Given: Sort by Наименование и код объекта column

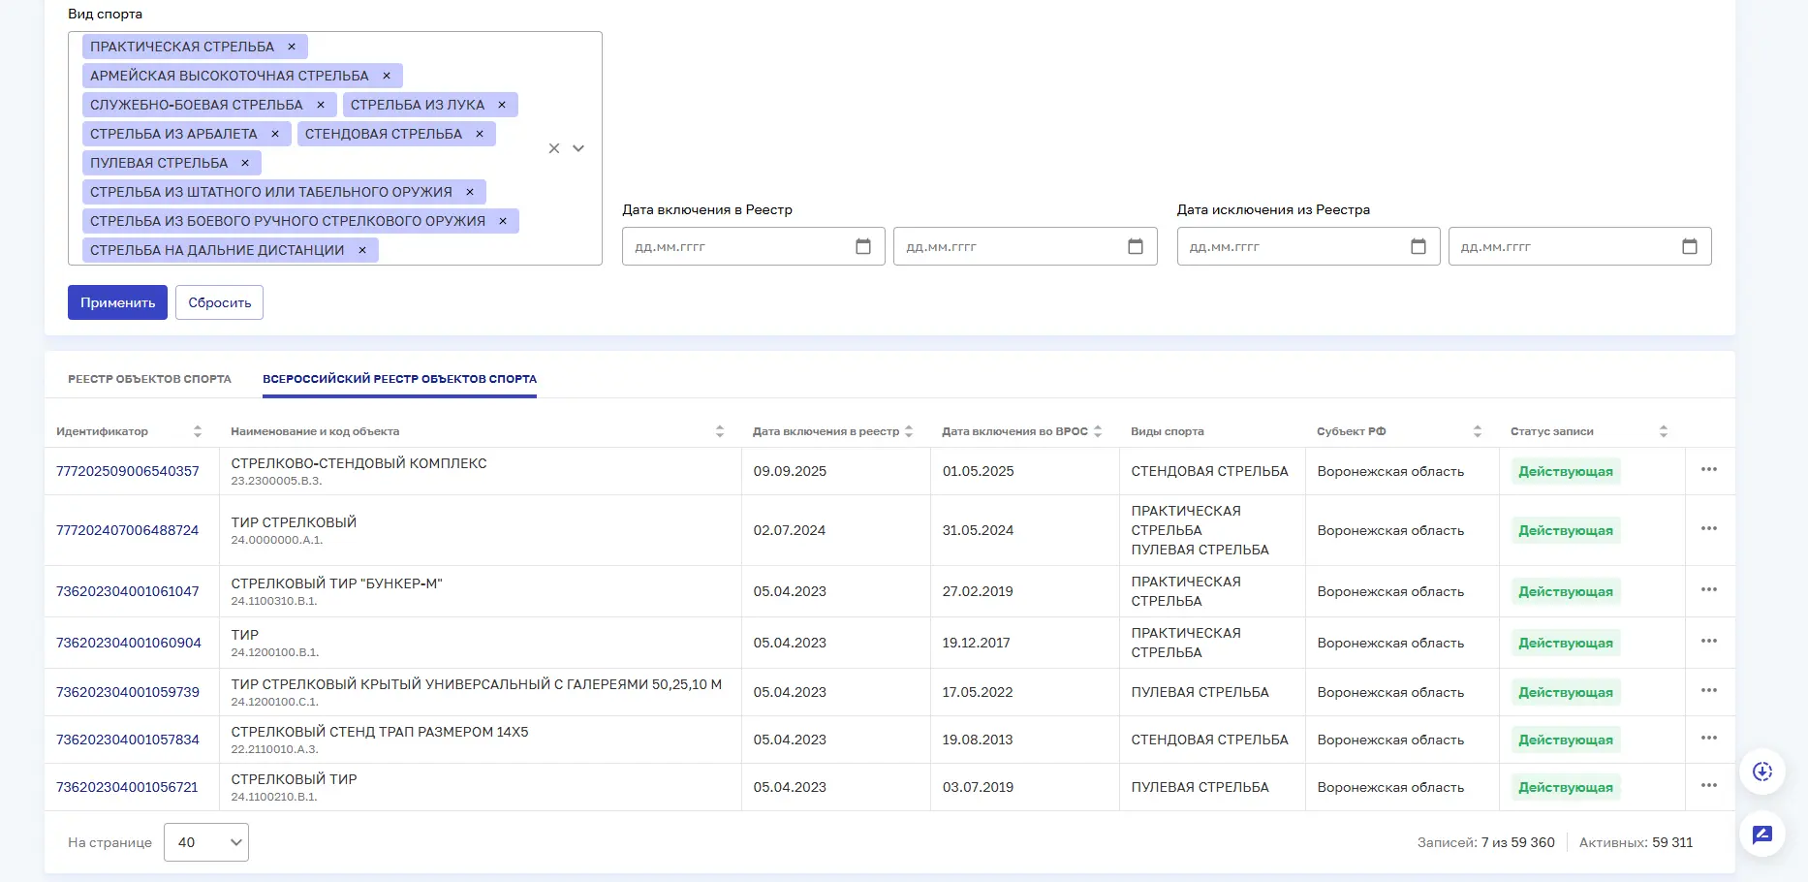Looking at the screenshot, I should 720,431.
